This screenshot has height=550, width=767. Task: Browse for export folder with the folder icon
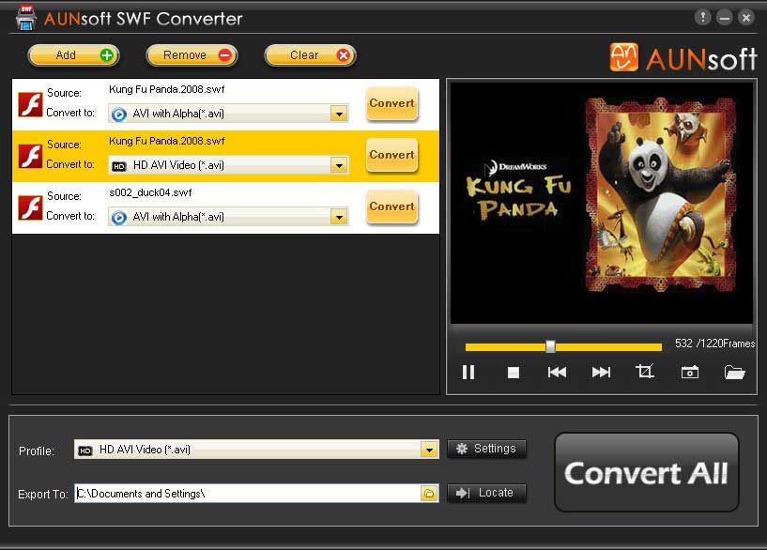pos(429,494)
